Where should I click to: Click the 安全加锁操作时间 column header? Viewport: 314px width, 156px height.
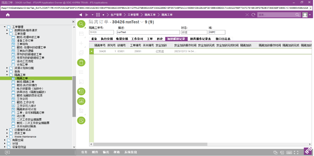[x=185, y=45]
